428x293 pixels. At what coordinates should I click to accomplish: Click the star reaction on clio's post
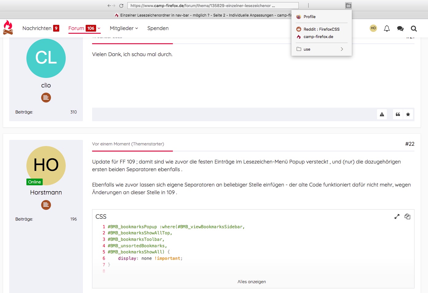(408, 114)
